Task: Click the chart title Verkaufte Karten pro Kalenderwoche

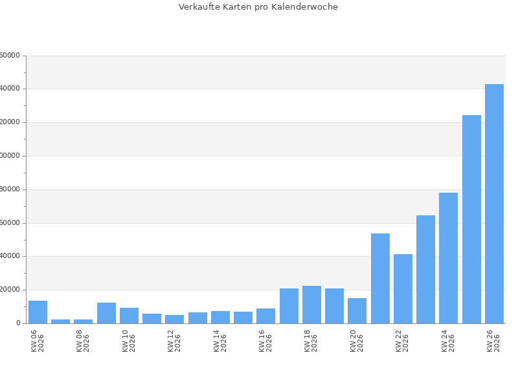Action: (258, 7)
